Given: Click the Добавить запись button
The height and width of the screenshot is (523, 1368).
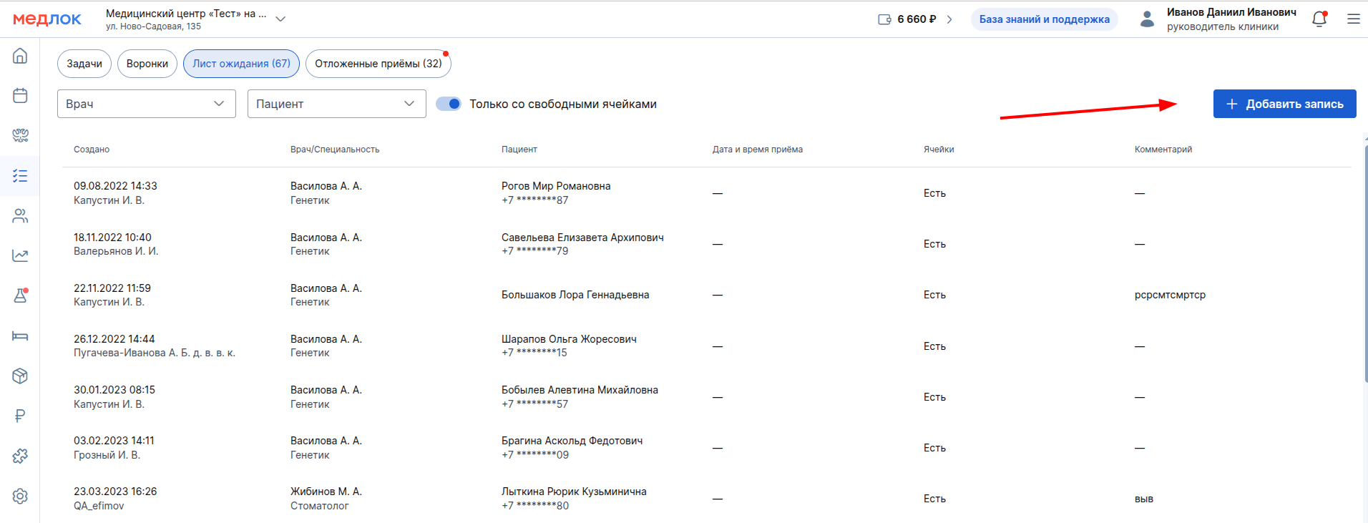Looking at the screenshot, I should [1284, 104].
